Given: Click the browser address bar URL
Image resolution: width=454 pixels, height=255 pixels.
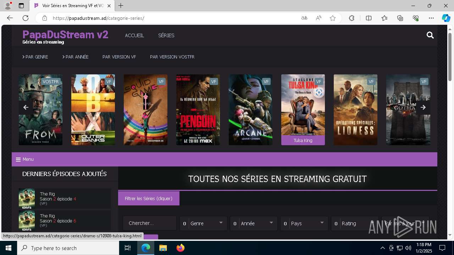Looking at the screenshot, I should 98,18.
